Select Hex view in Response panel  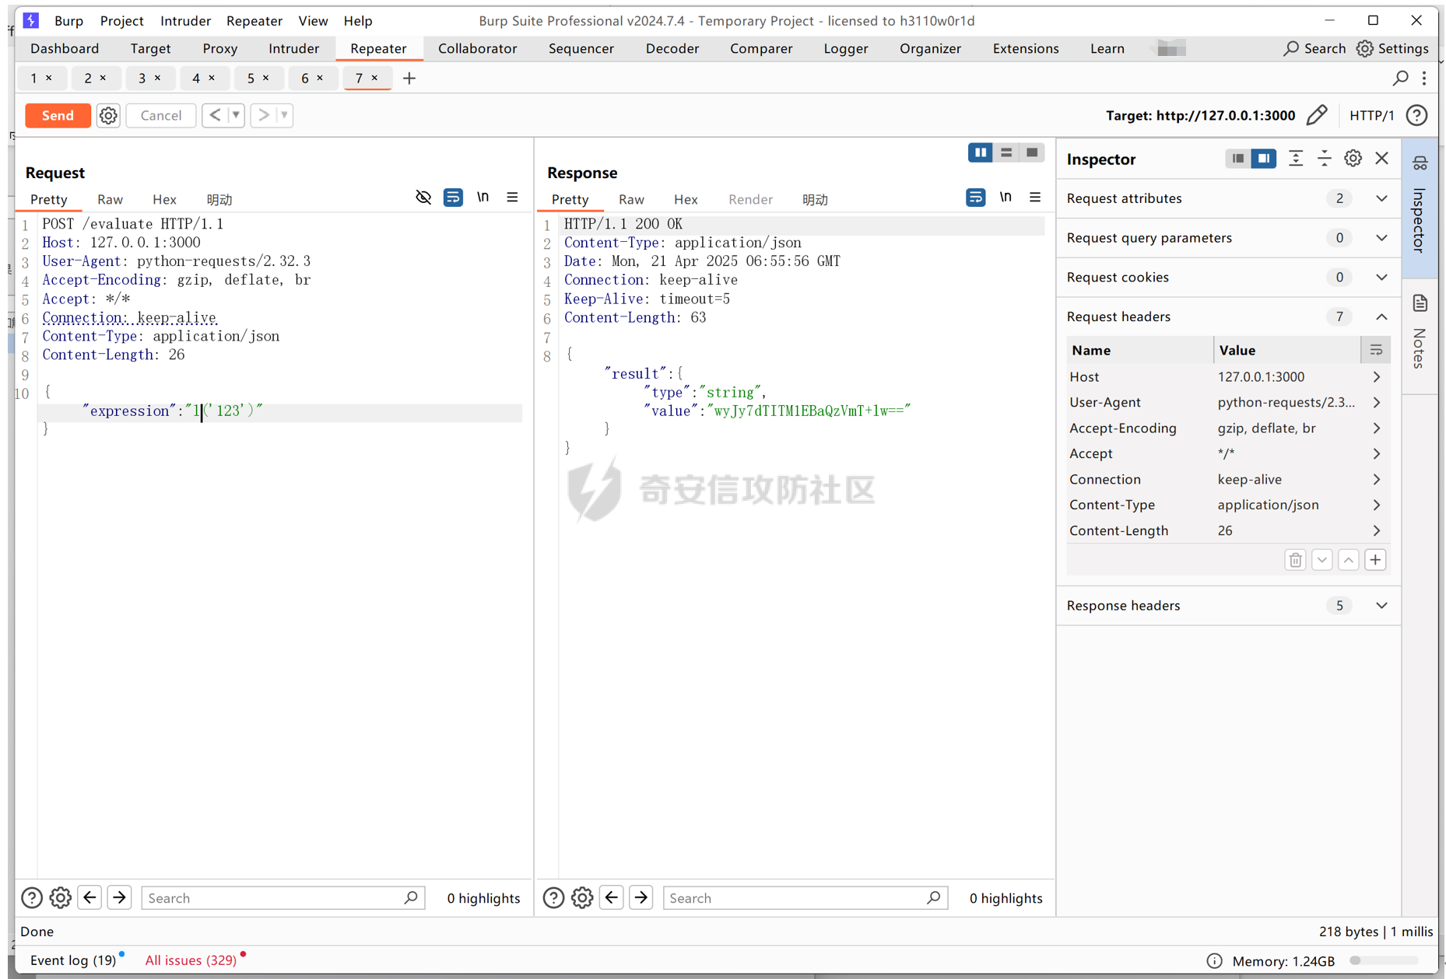pos(686,200)
